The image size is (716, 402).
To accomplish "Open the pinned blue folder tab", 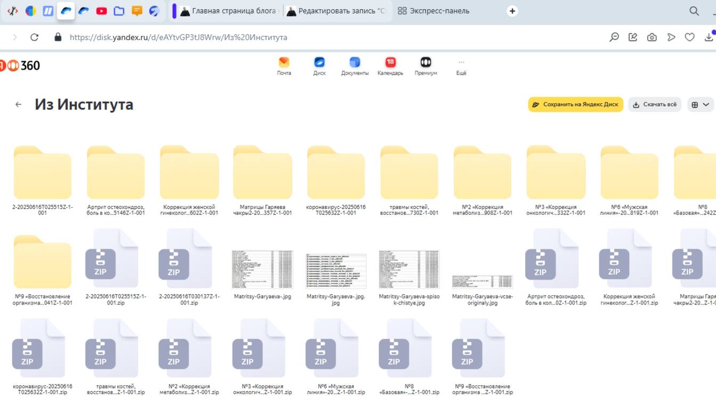I will pyautogui.click(x=119, y=11).
